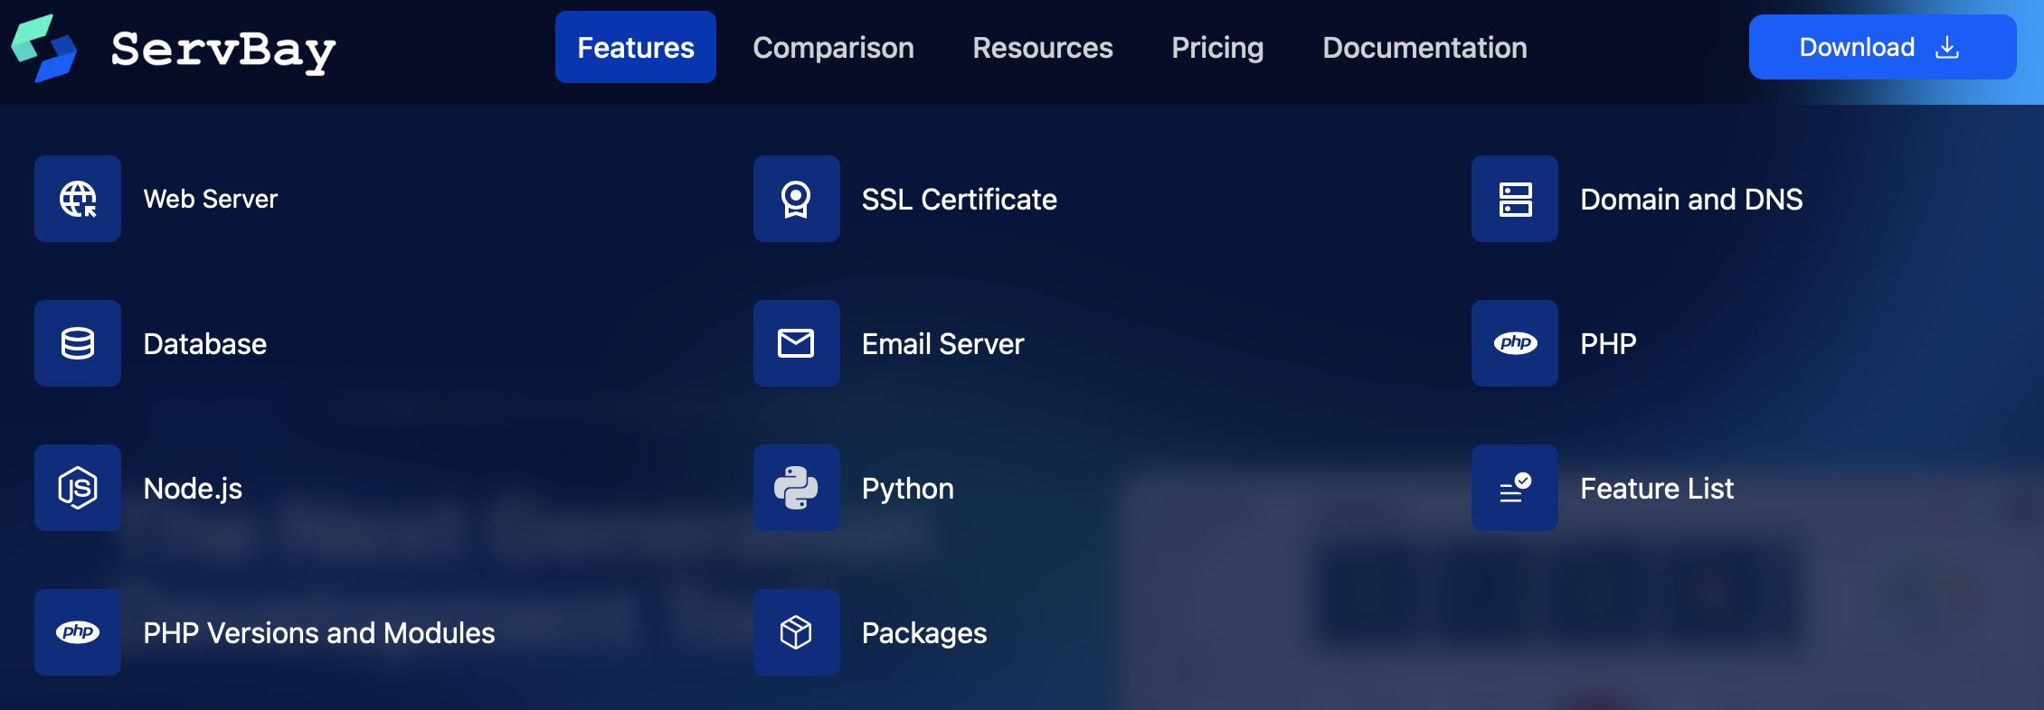
Task: View the Feature List text link
Action: [1657, 488]
